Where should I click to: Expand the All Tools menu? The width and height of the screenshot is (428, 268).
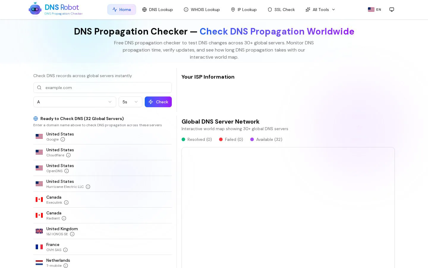pos(320,10)
